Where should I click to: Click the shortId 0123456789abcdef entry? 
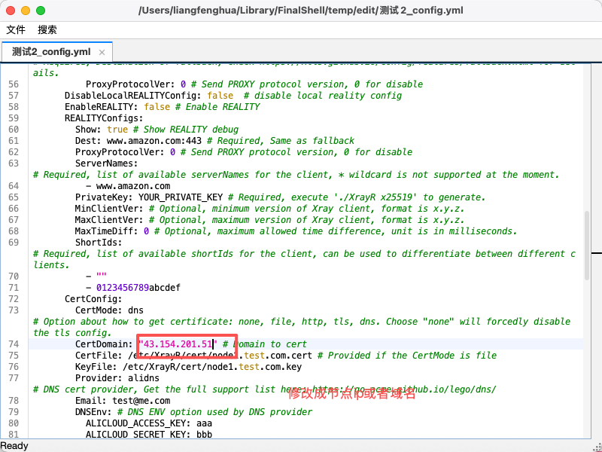[x=138, y=288]
